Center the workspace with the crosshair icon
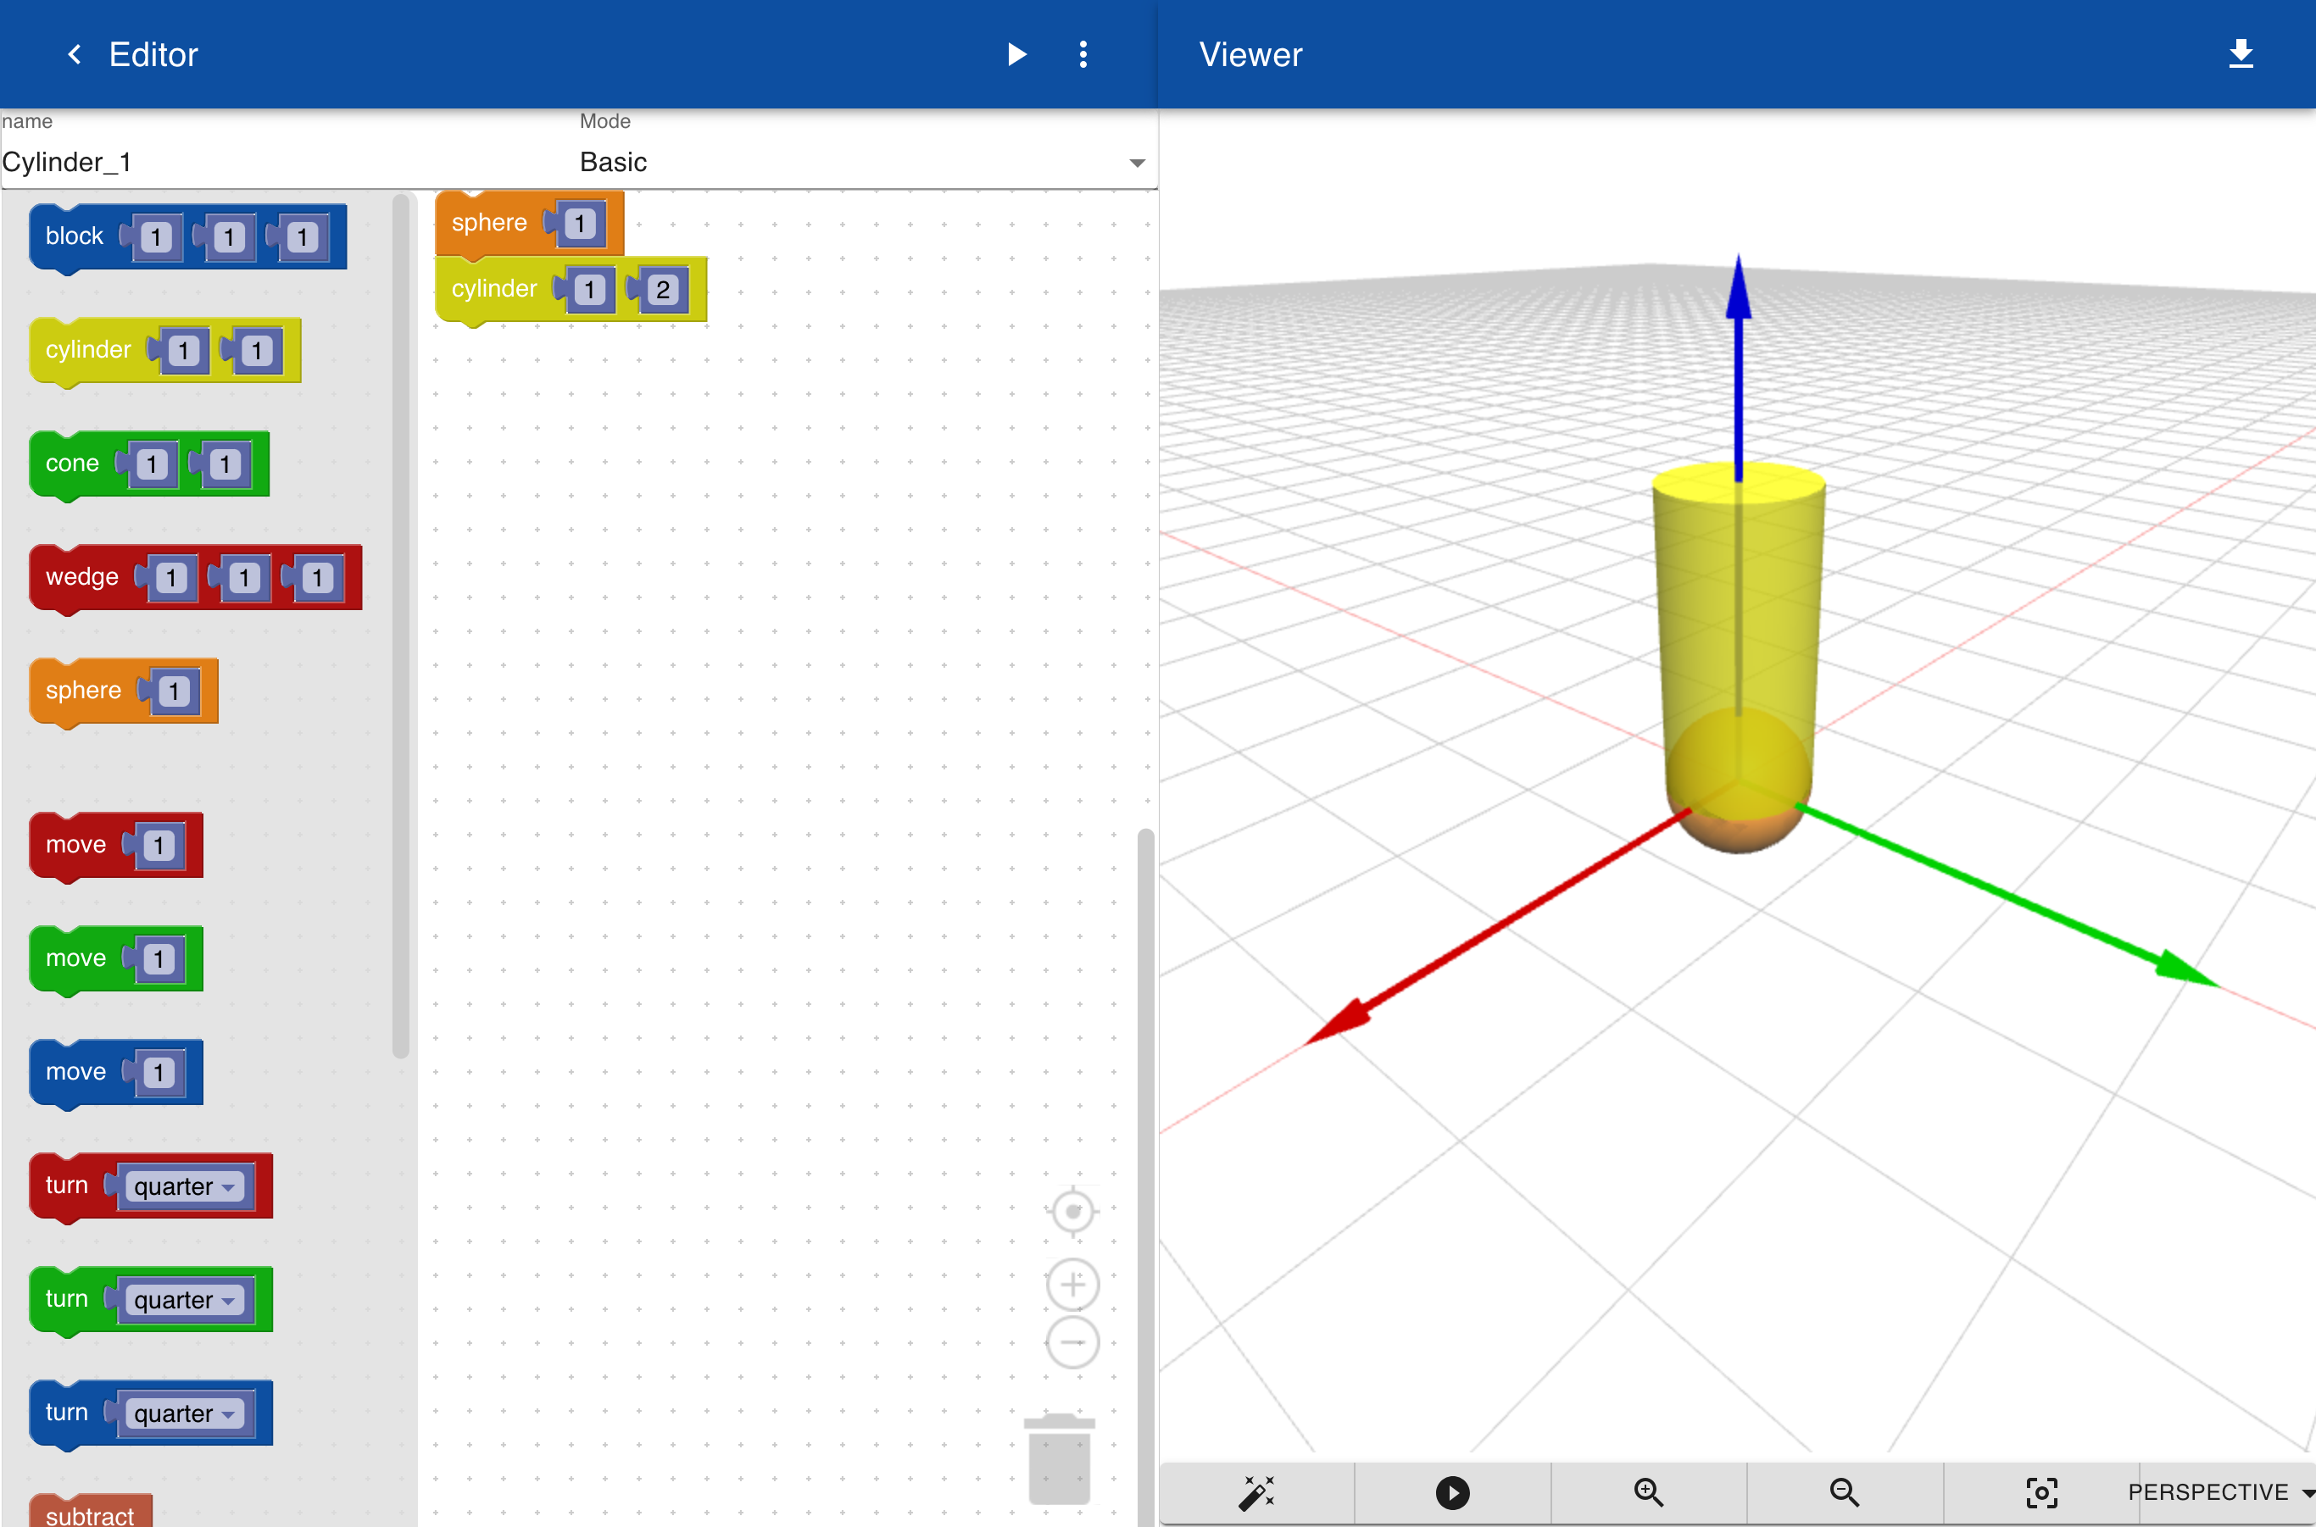Viewport: 2316px width, 1527px height. [1072, 1212]
